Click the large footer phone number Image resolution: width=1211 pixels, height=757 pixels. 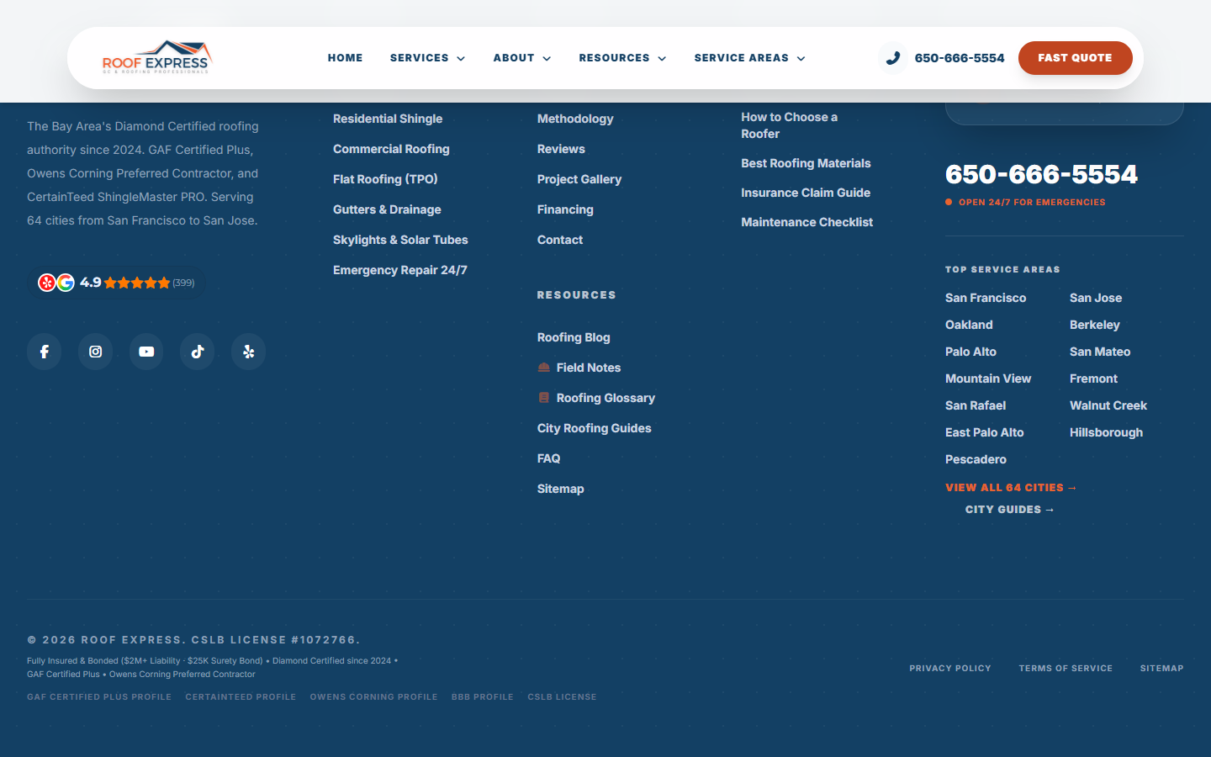(x=1041, y=174)
